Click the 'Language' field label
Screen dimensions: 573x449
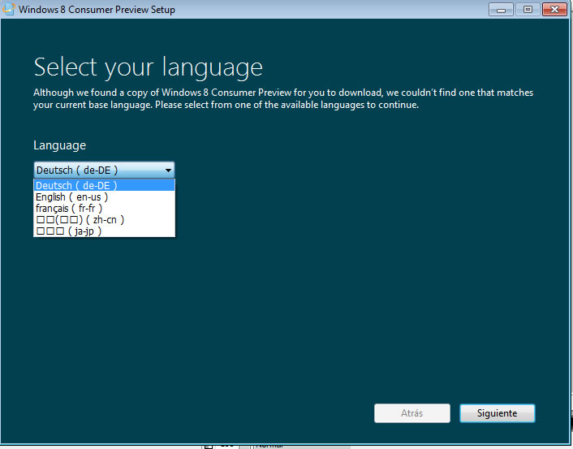[59, 145]
